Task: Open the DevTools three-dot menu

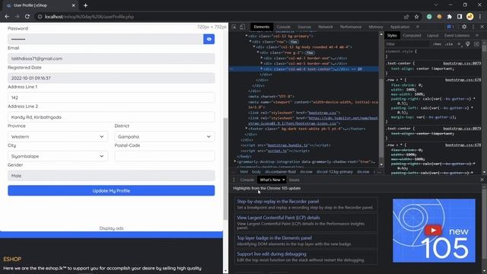Action: [473, 27]
